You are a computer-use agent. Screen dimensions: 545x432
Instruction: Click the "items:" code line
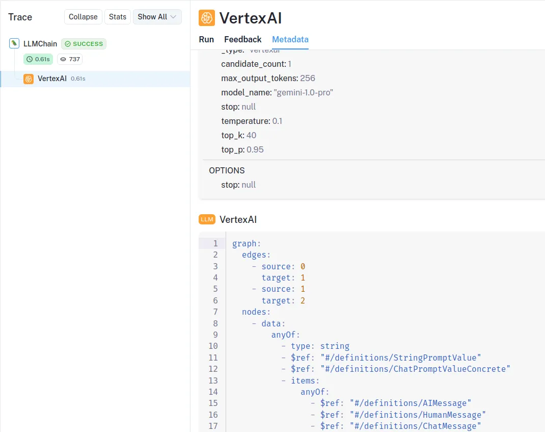(x=301, y=380)
